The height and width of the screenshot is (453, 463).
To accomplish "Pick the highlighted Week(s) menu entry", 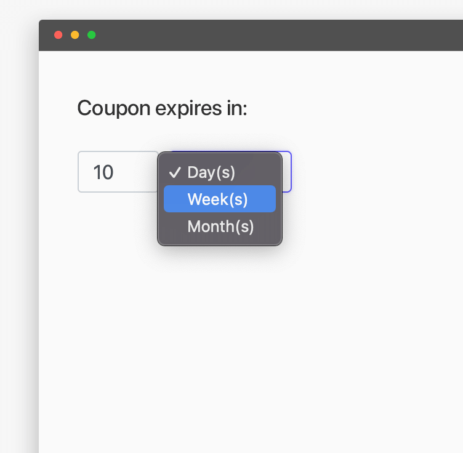I will tap(219, 199).
